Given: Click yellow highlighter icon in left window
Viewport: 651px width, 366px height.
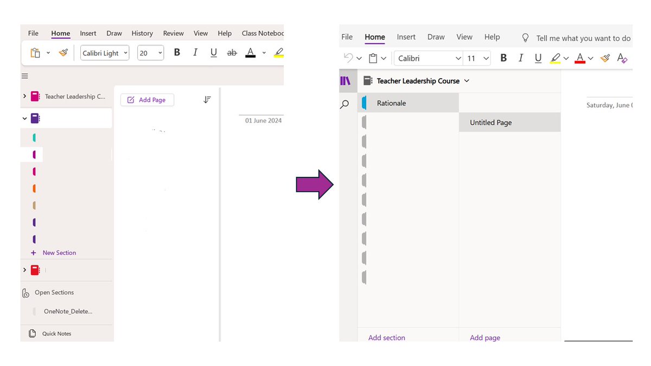Looking at the screenshot, I should 279,53.
